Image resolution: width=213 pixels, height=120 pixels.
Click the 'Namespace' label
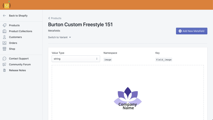[110, 53]
